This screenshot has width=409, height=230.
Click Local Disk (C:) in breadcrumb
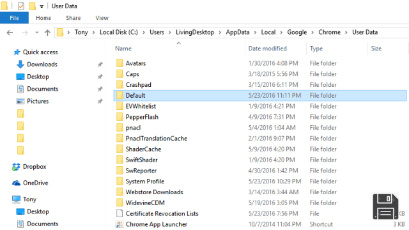click(x=119, y=32)
